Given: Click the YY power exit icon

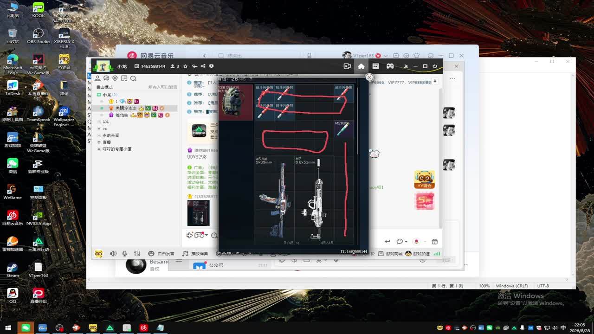Looking at the screenshot, I should 435,66.
